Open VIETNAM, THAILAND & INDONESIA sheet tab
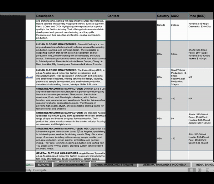Viewport: 214px width, 184px height. click(164, 165)
